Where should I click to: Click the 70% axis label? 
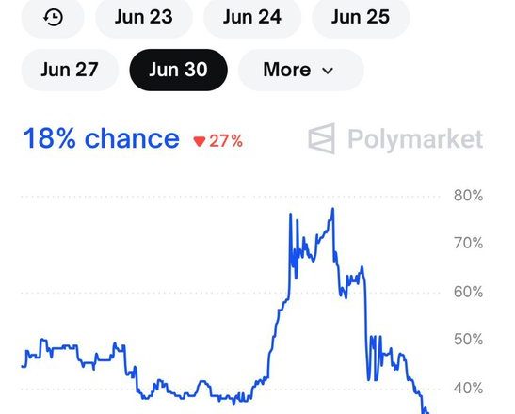click(468, 244)
